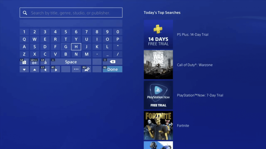Open more options ellipsis key
The image size is (266, 149).
(x=76, y=69)
